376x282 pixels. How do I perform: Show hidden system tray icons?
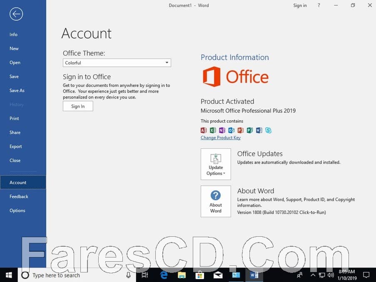pyautogui.click(x=313, y=275)
